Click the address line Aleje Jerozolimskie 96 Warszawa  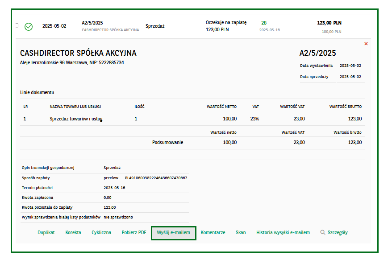54,62
